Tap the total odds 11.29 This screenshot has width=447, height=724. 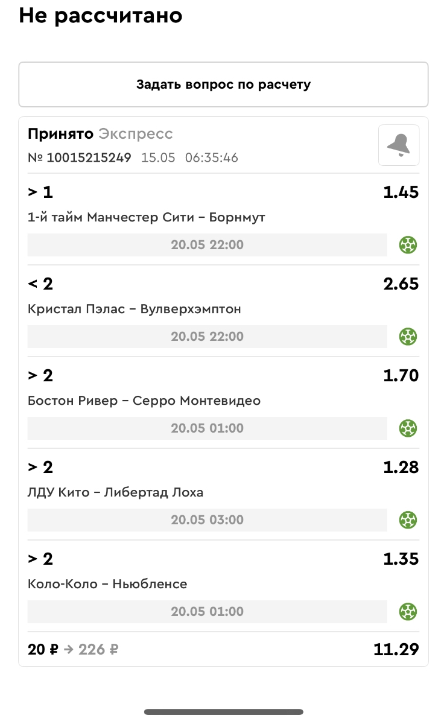click(396, 650)
